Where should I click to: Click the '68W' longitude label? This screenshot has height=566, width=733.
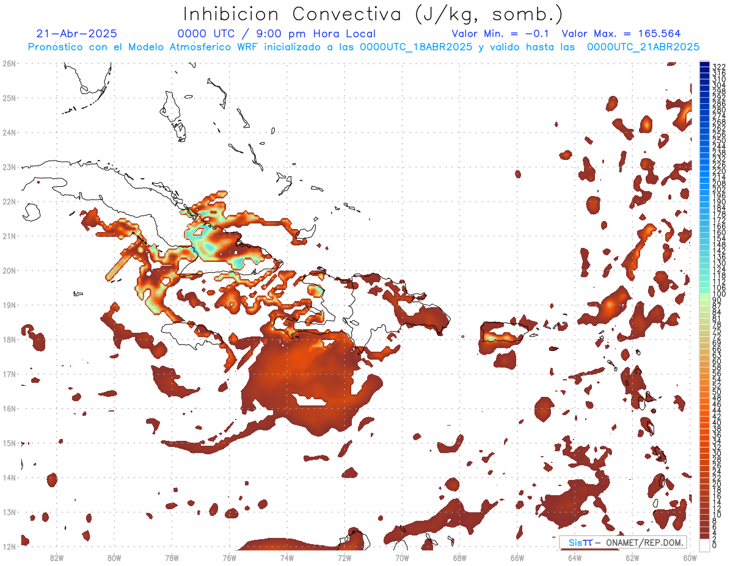coord(460,557)
